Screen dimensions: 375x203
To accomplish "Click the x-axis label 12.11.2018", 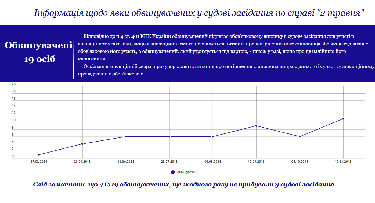I will tap(343, 162).
